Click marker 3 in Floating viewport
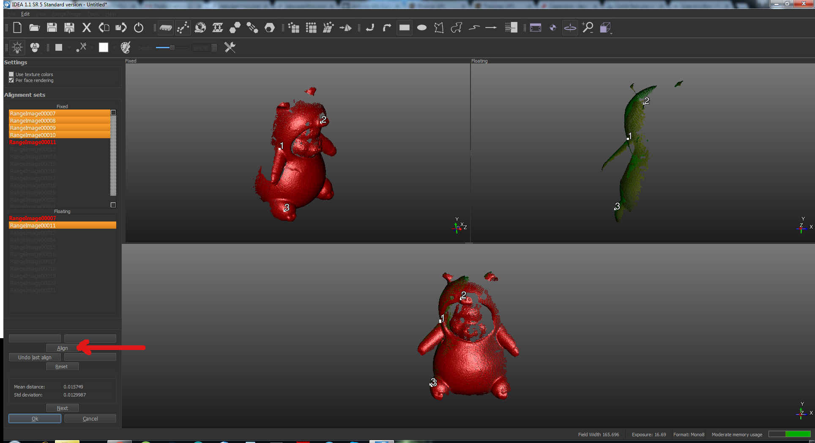815x443 pixels. coord(617,206)
